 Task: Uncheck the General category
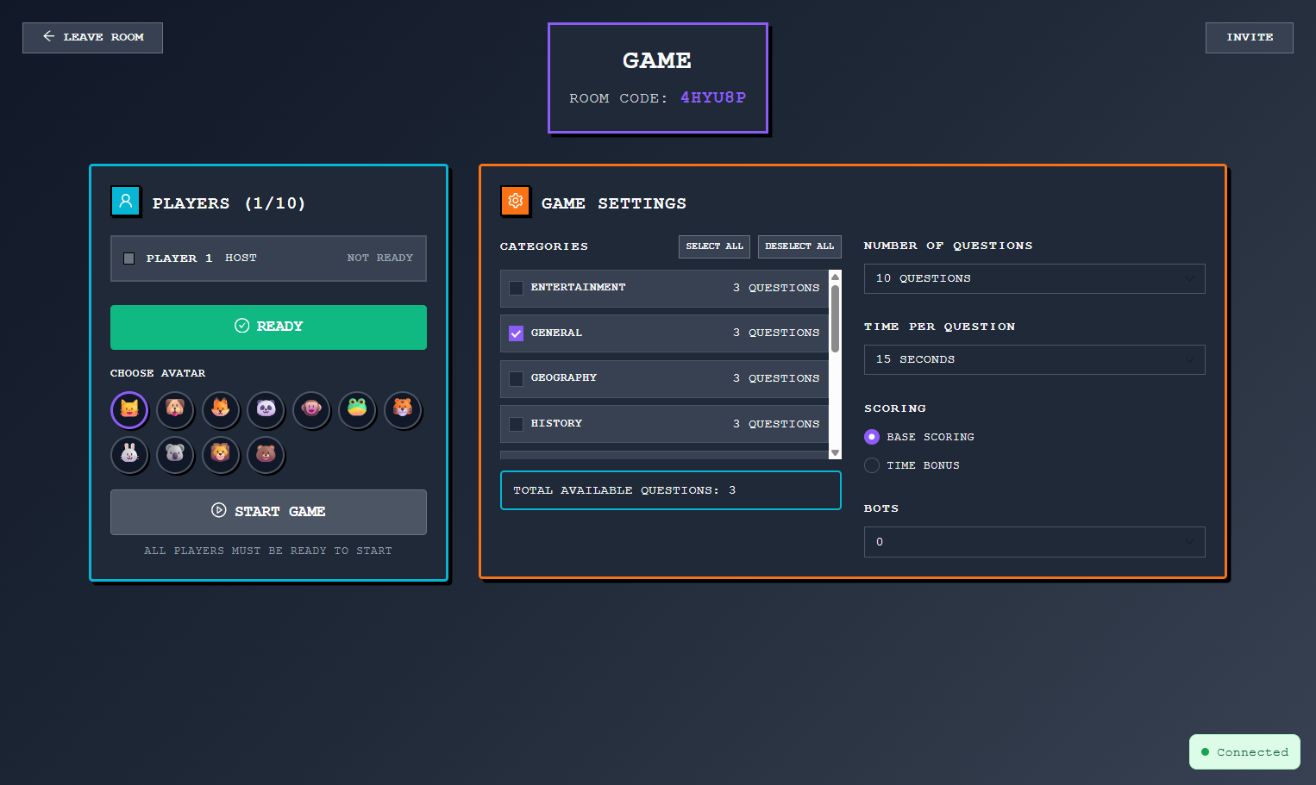tap(516, 333)
